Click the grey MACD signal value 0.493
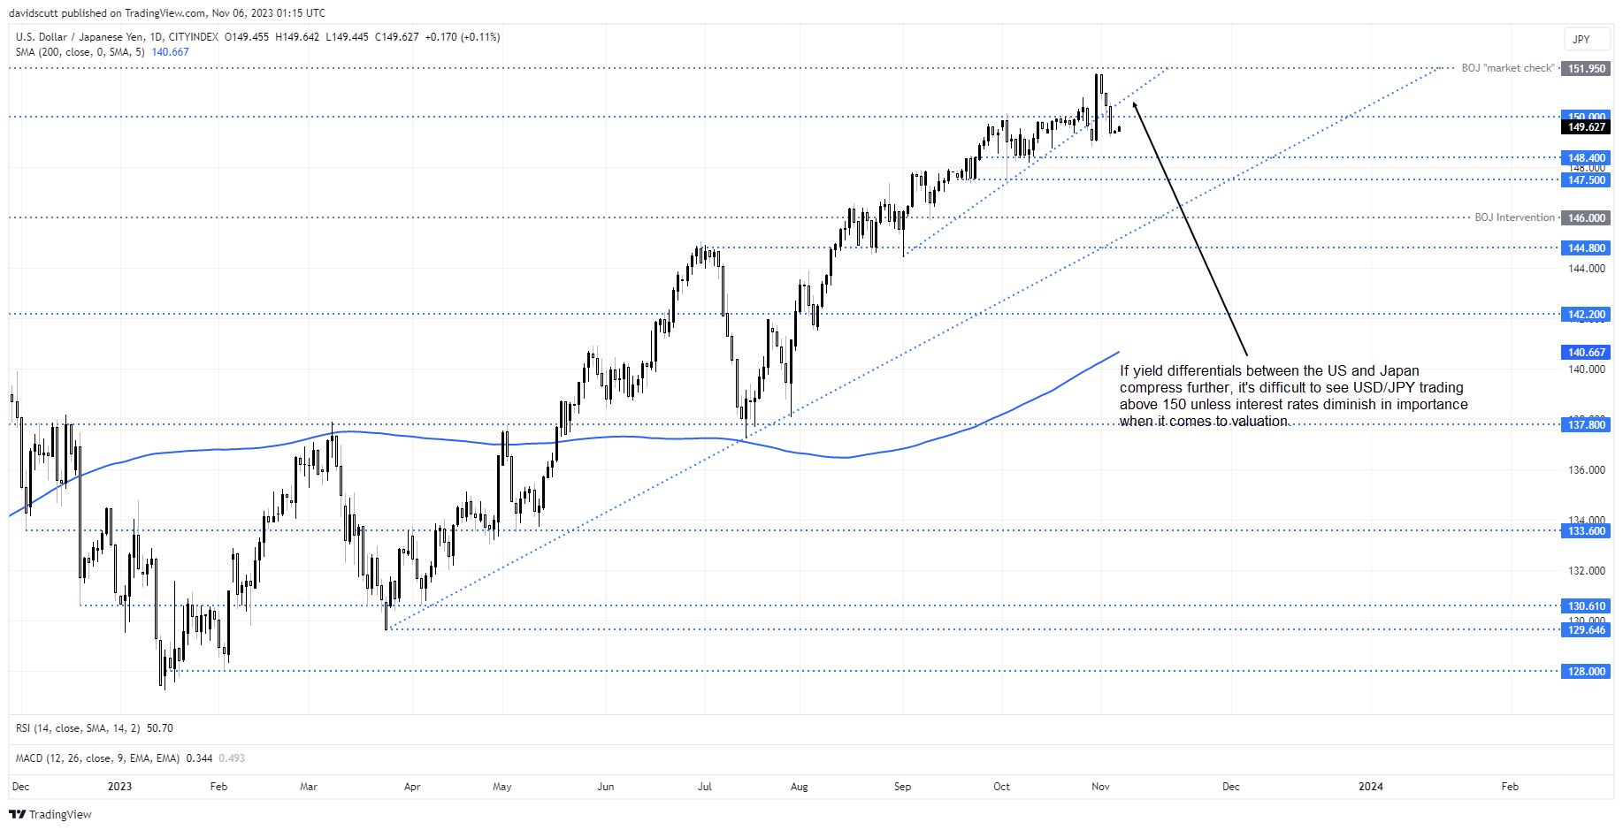This screenshot has width=1623, height=830. click(232, 758)
